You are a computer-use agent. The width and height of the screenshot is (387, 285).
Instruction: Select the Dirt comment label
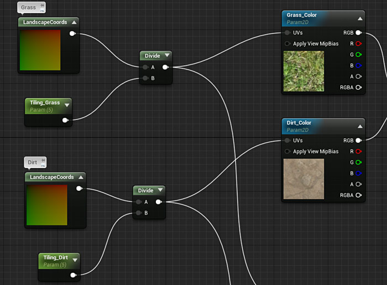(x=33, y=163)
